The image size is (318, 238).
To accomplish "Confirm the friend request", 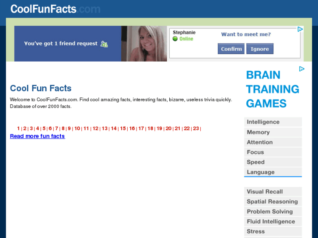I will [231, 49].
